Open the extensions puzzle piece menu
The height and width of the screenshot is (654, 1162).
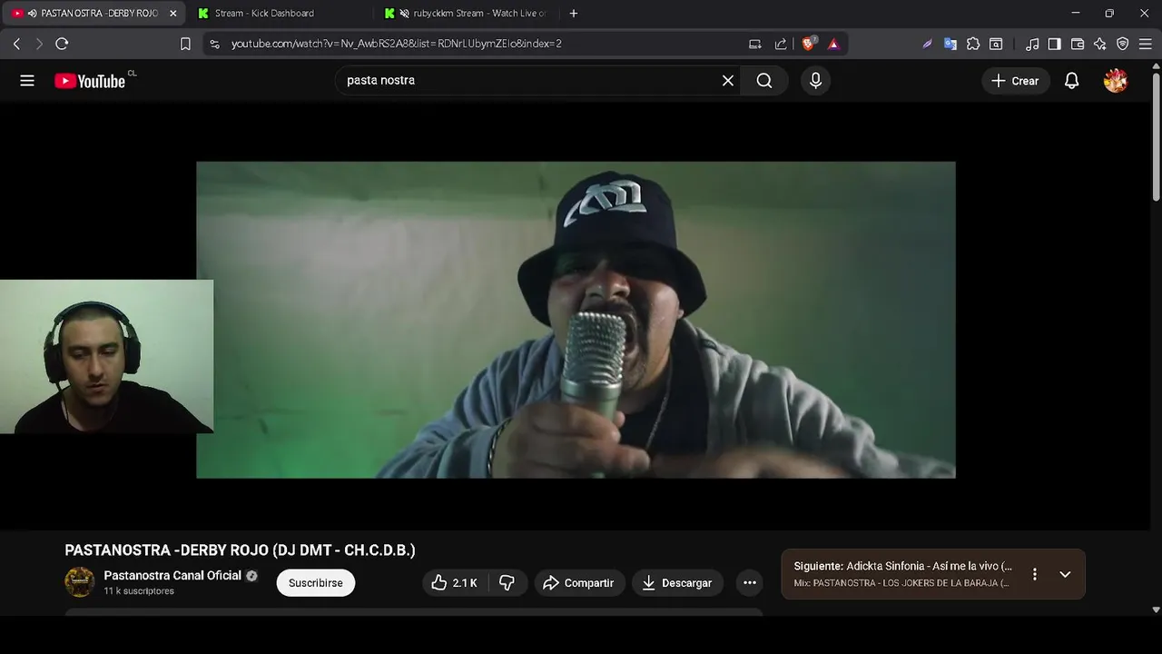click(x=973, y=44)
